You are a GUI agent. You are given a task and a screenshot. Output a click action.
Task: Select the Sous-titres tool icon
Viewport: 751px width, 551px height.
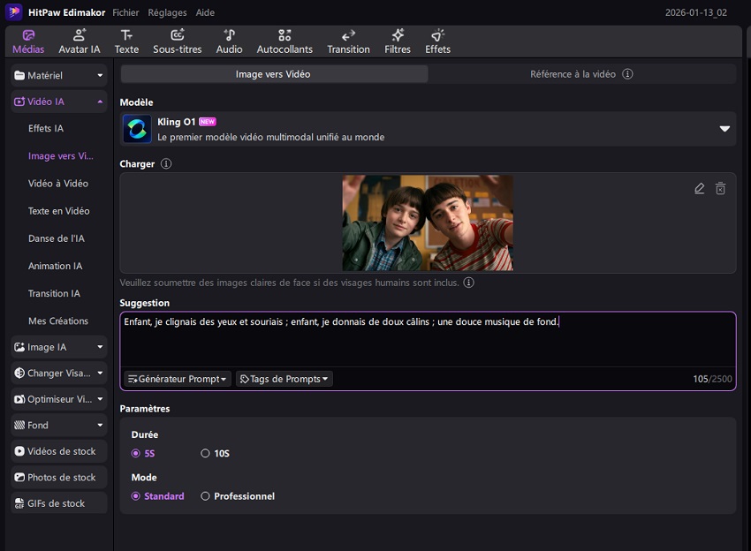click(x=177, y=41)
